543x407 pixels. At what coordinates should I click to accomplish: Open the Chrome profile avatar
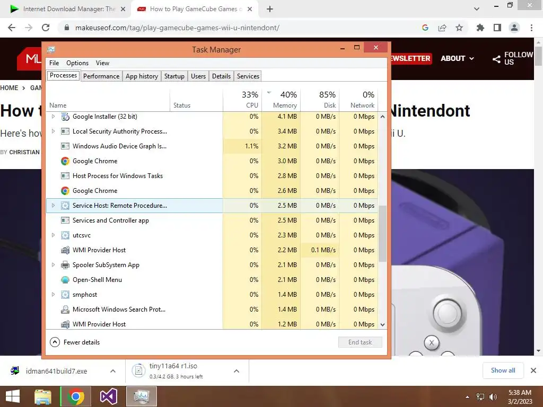pyautogui.click(x=514, y=28)
